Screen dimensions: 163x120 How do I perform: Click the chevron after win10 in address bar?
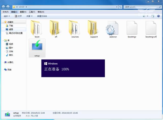tap(26, 7)
